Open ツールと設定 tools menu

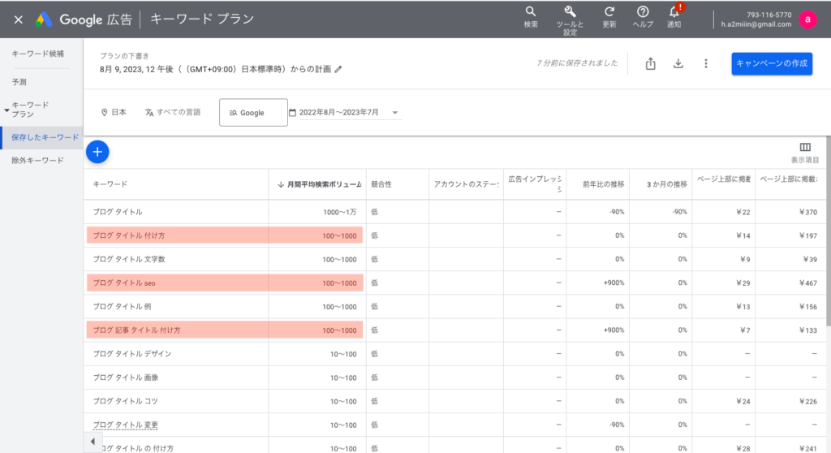tap(570, 20)
